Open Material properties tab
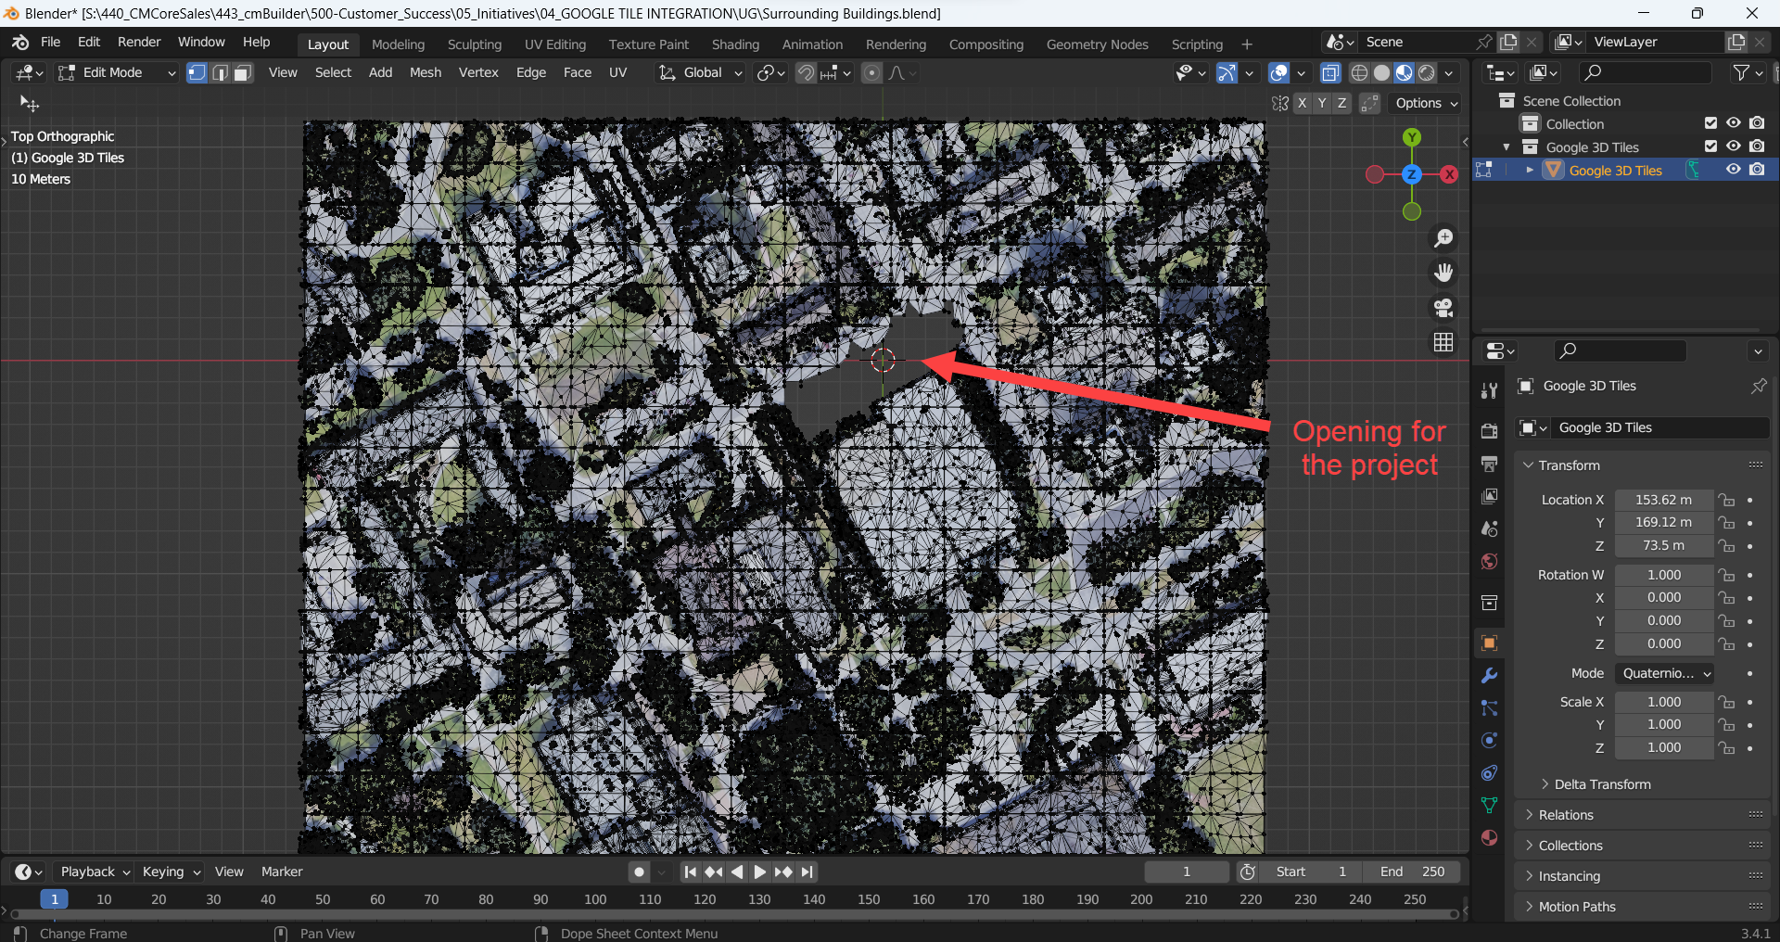 [x=1489, y=837]
